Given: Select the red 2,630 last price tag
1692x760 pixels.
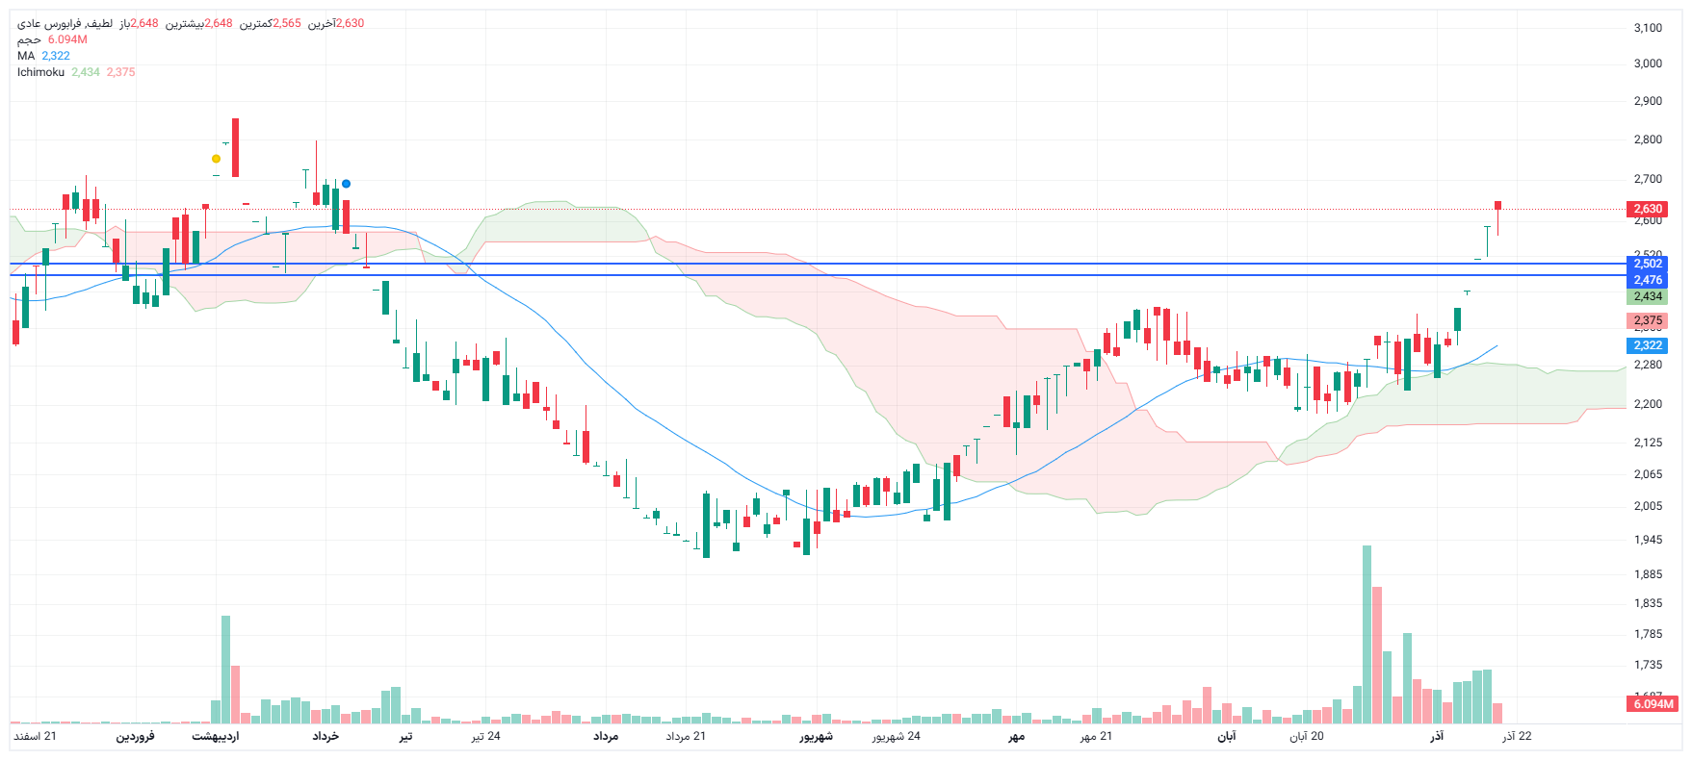Looking at the screenshot, I should pos(1647,209).
